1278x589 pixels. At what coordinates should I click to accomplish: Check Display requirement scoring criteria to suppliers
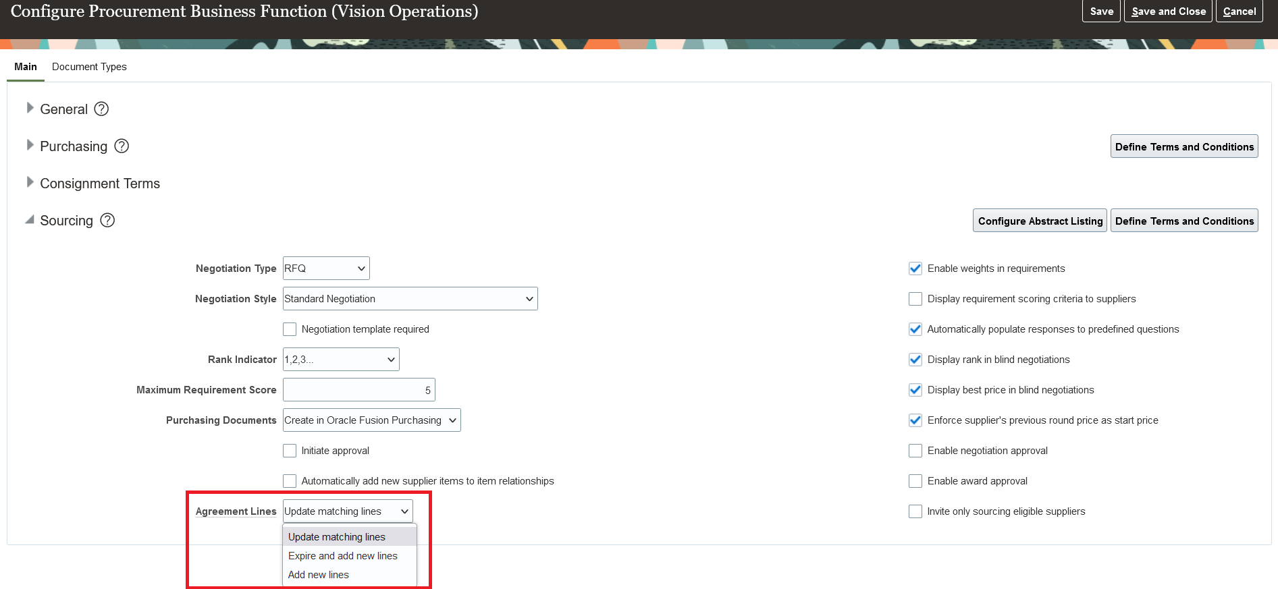915,299
